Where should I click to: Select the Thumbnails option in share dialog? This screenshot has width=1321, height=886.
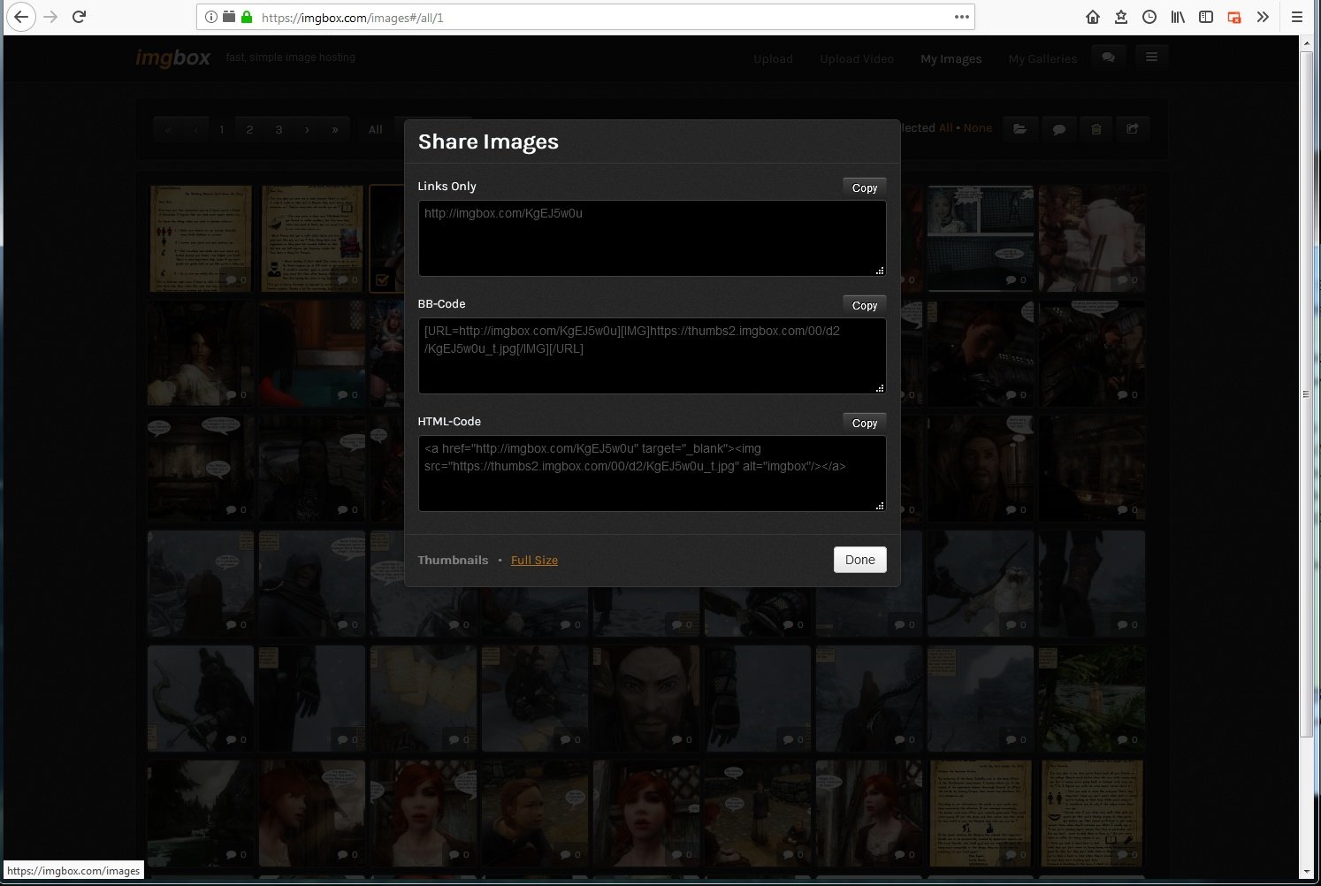point(453,560)
